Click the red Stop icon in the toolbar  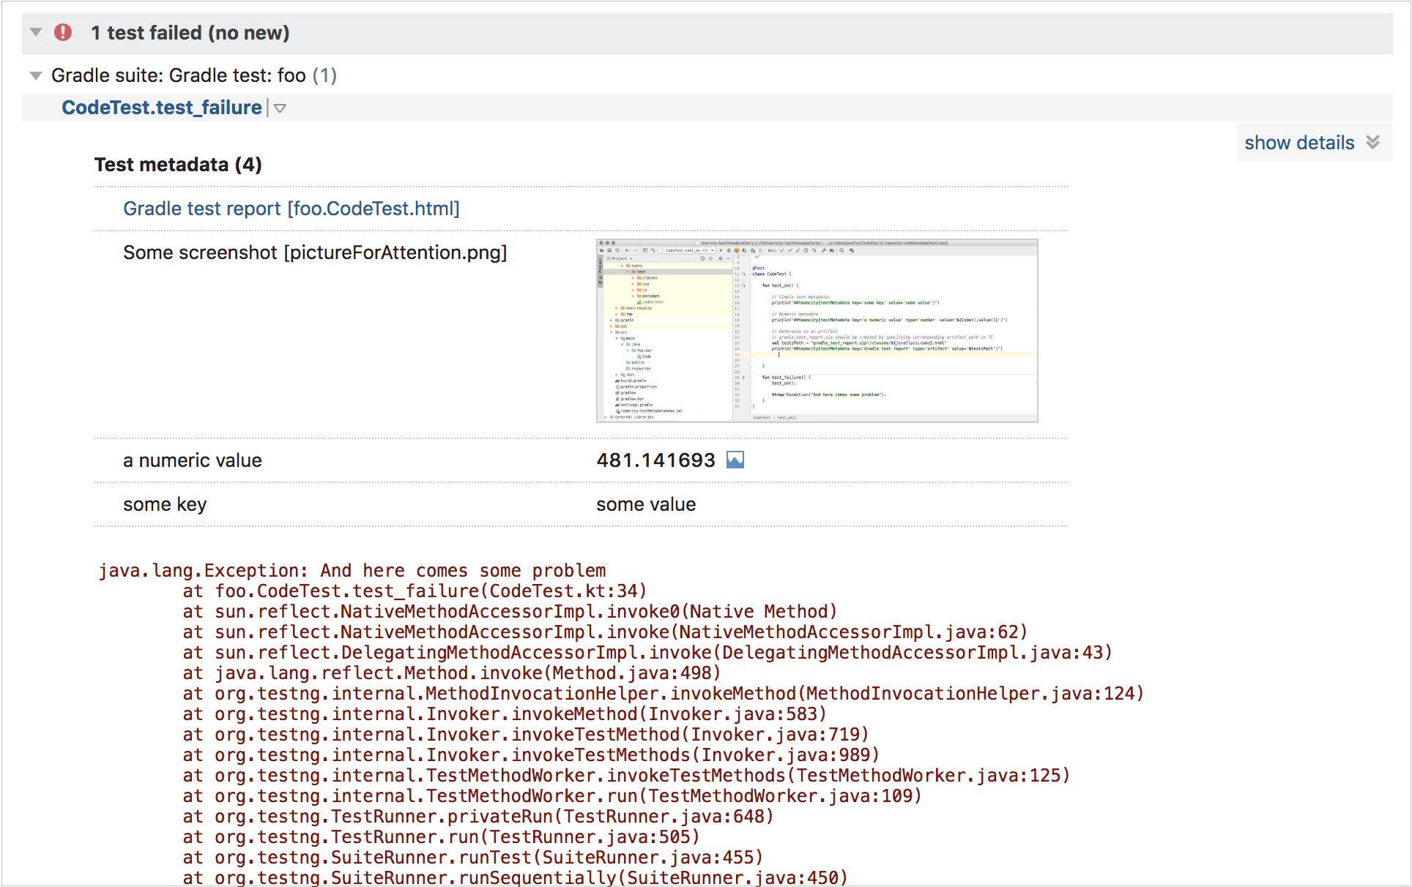[x=760, y=250]
